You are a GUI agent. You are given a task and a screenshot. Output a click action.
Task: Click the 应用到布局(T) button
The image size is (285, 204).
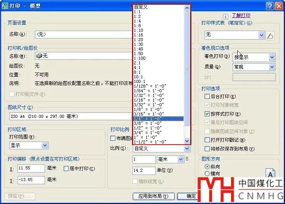(154, 196)
